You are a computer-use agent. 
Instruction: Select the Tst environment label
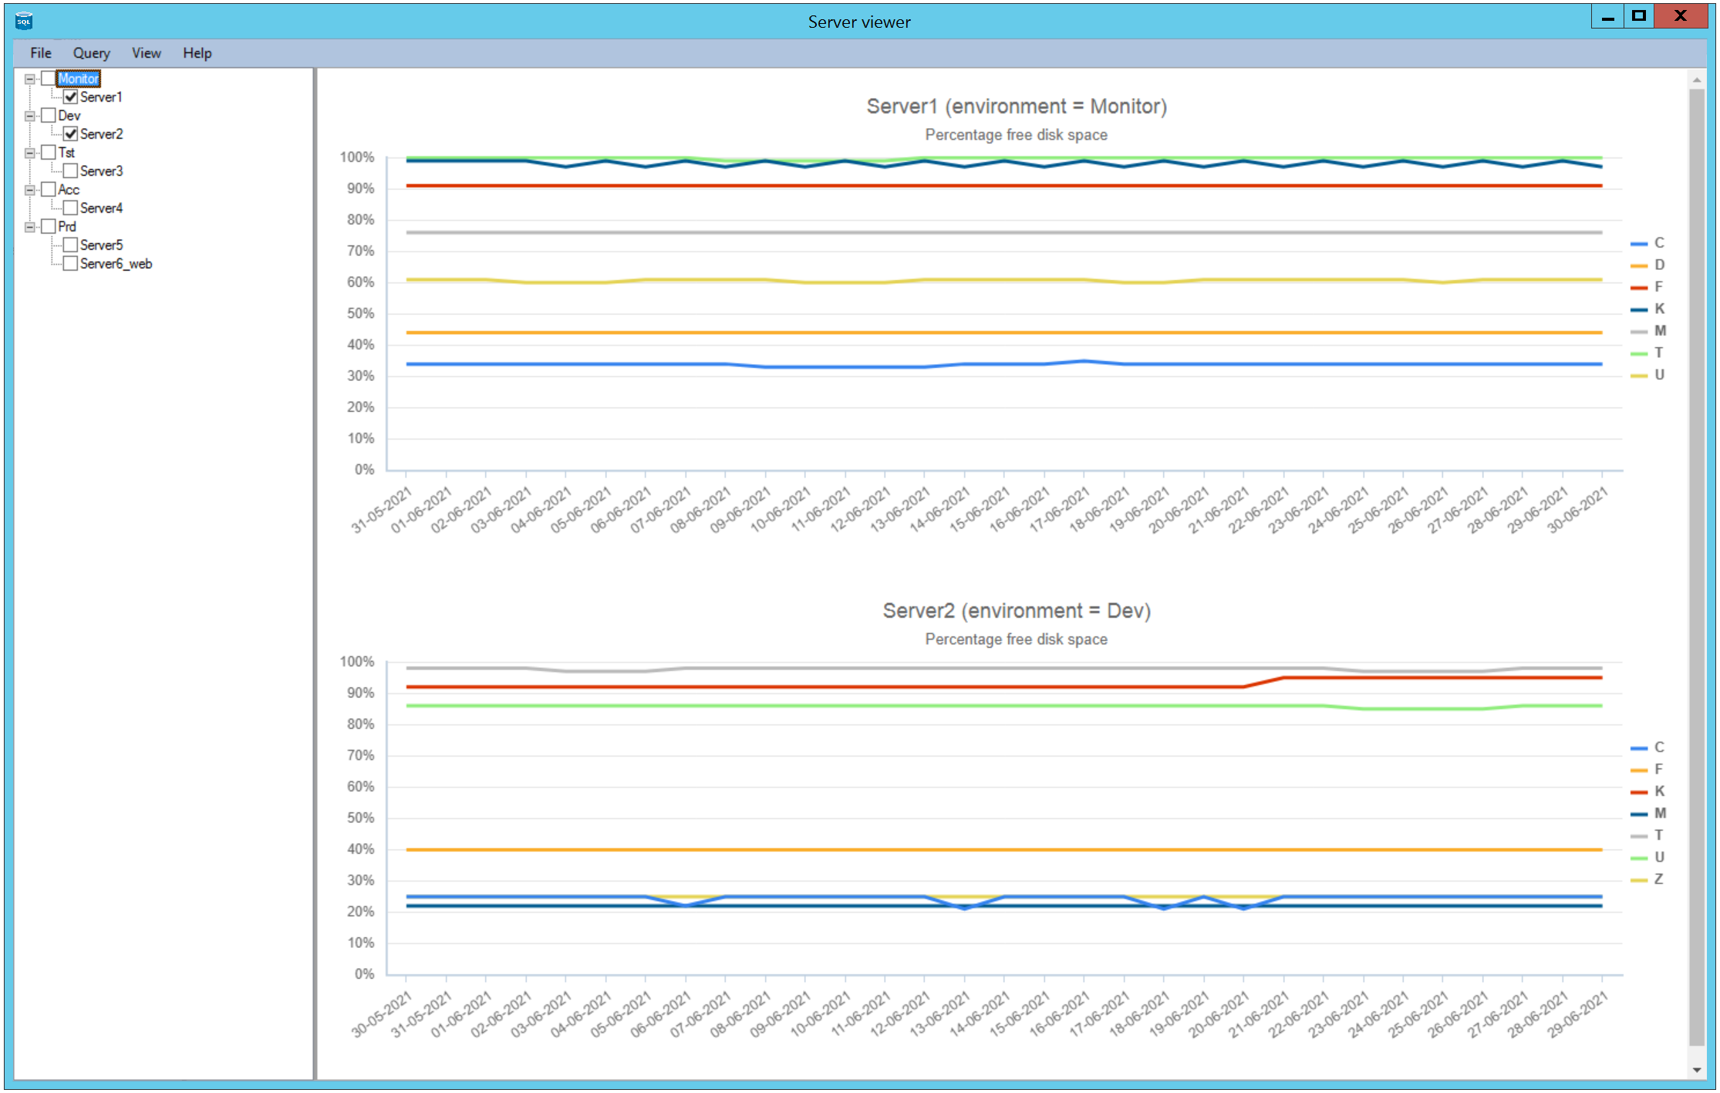click(x=66, y=153)
